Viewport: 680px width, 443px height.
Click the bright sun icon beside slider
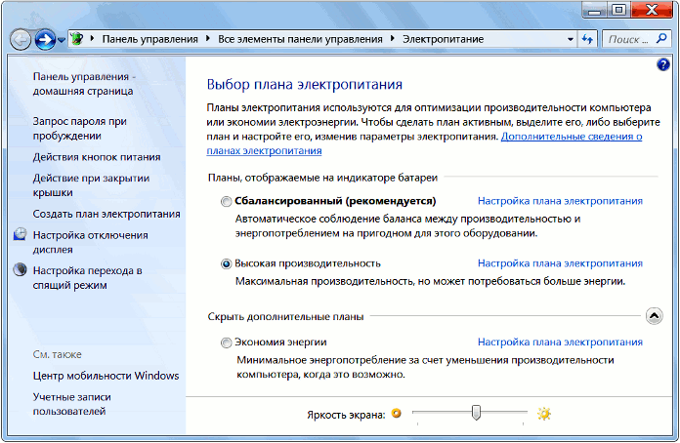coord(544,414)
